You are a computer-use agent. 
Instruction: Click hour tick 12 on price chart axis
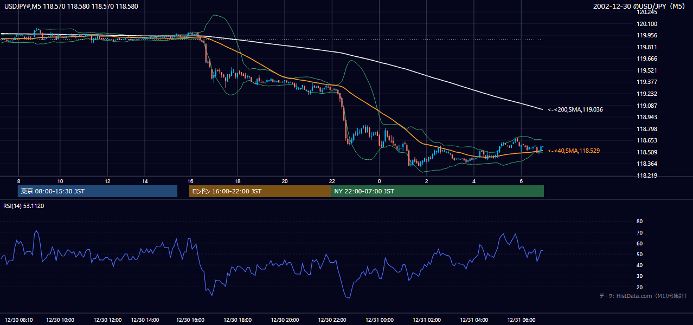click(x=107, y=181)
